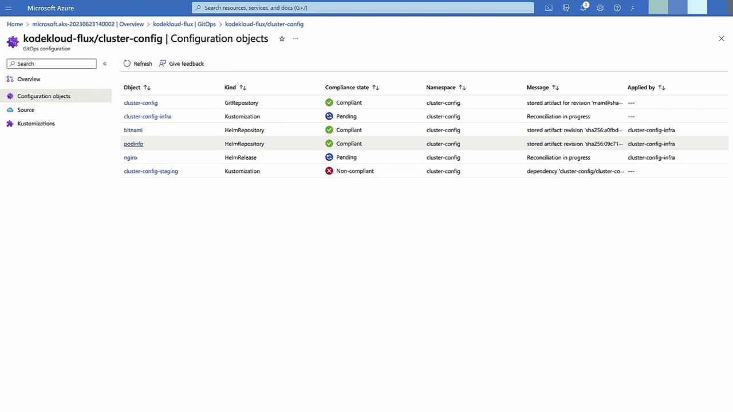The width and height of the screenshot is (733, 412).
Task: Click the Microsoft Azure logo text
Action: (50, 8)
